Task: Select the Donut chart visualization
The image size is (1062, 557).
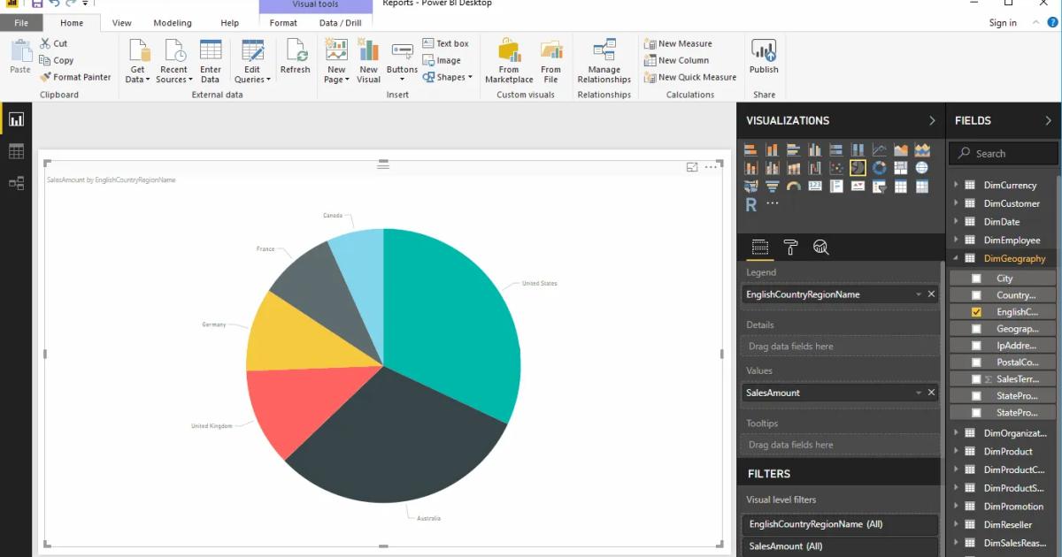Action: pos(880,167)
